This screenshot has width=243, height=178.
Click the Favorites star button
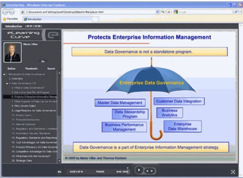point(10,19)
